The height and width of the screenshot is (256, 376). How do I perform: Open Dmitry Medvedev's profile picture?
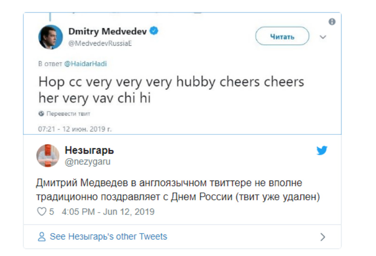click(50, 37)
